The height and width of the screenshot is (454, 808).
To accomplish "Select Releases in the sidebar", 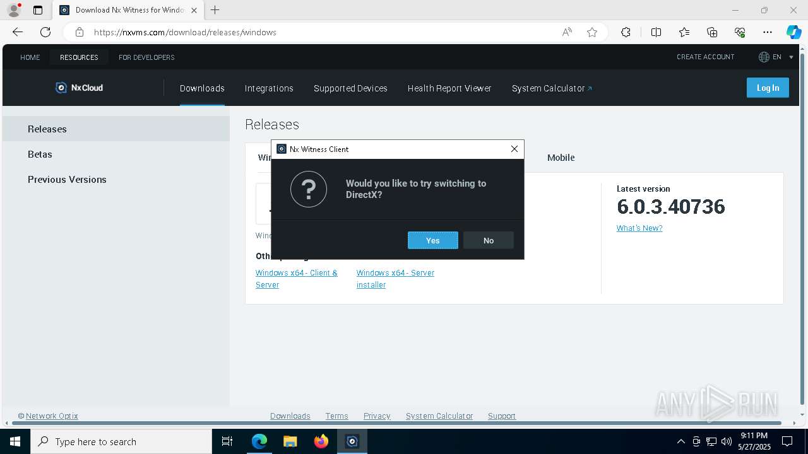I will point(116,129).
